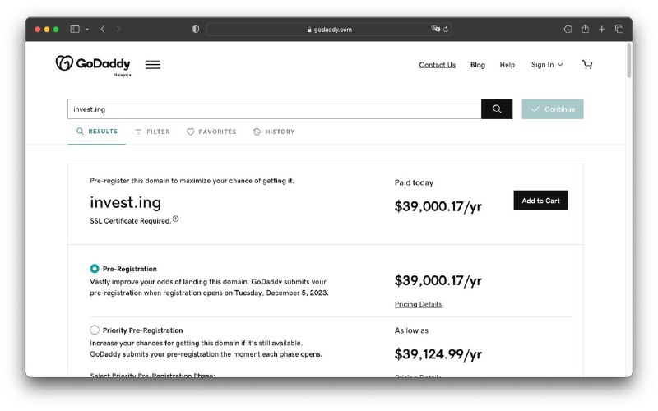Click the SSL Certificate help icon
The width and height of the screenshot is (658, 411).
pos(175,219)
